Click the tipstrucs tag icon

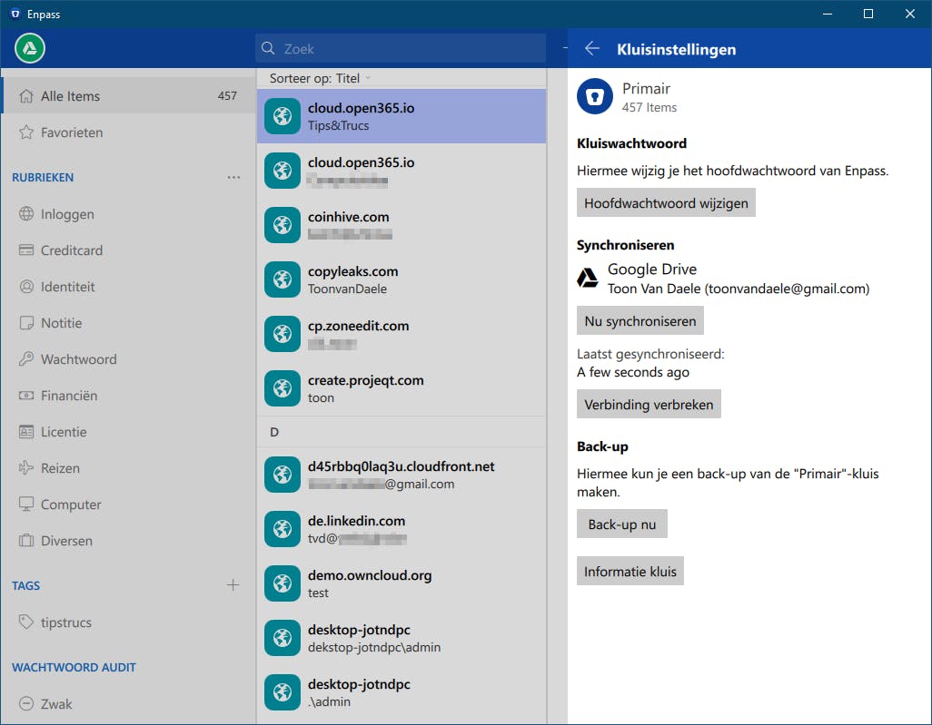tap(26, 622)
